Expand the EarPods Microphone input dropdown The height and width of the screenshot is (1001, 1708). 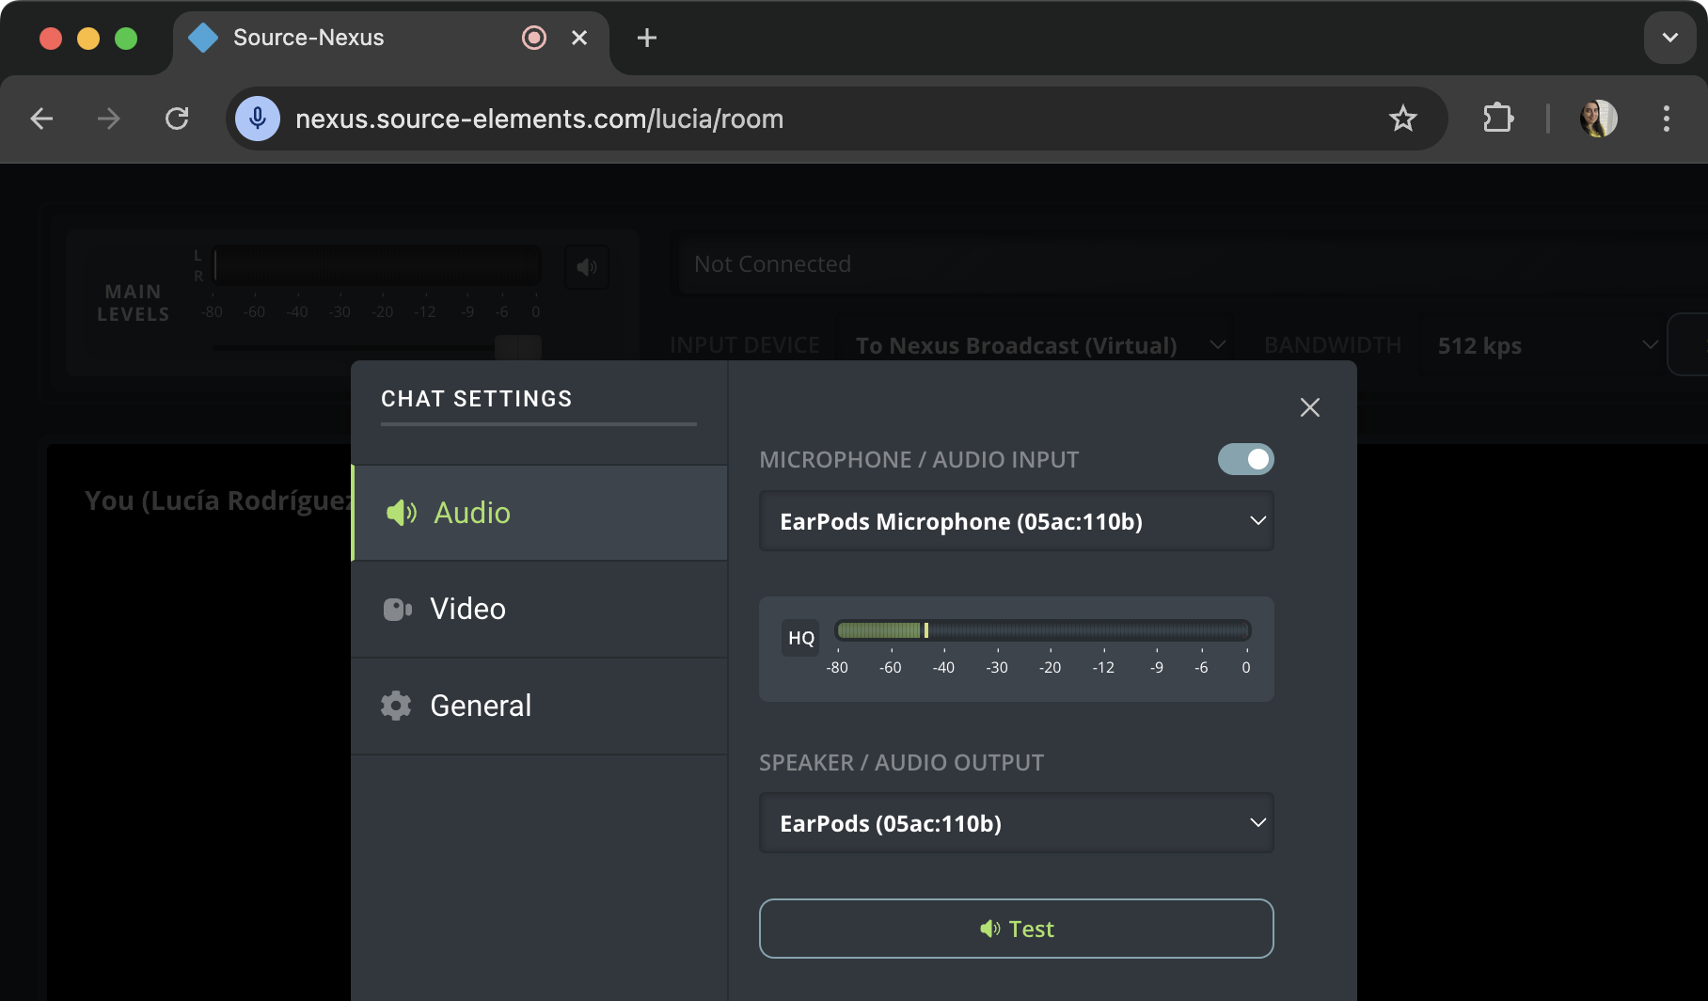(x=1016, y=521)
